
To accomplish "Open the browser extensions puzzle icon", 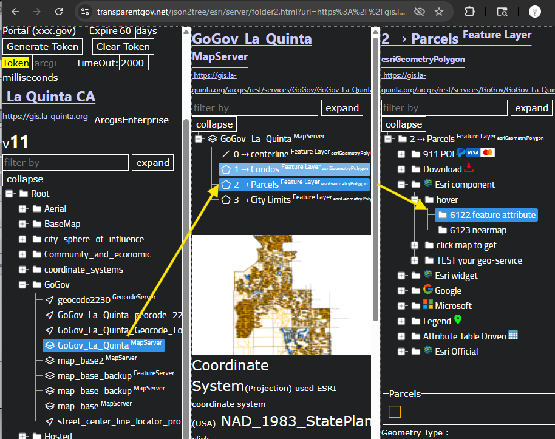I will (x=470, y=12).
